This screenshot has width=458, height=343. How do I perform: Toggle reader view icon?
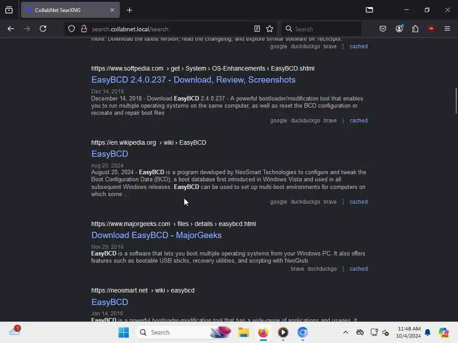257,29
